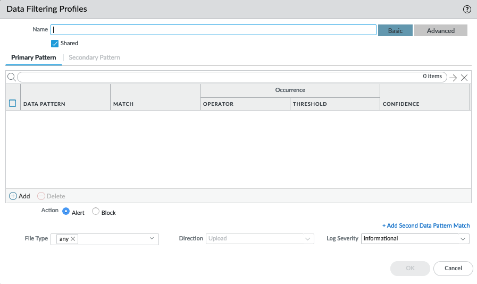Click the Add plus icon

point(13,196)
